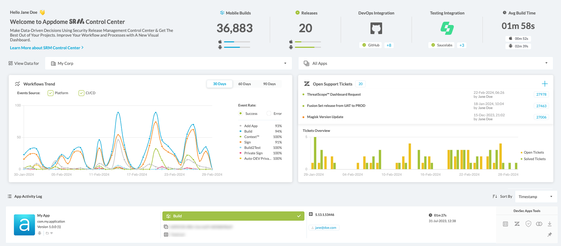Click the Saucelabs testing integration logo
This screenshot has width=561, height=246.
point(447,28)
